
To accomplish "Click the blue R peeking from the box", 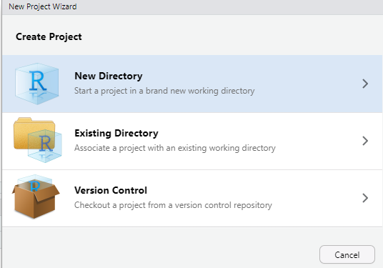I will 34,186.
